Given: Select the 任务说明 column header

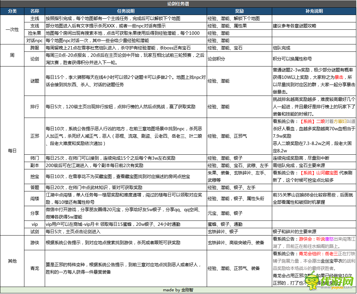Looking at the screenshot, I should [x=127, y=11].
